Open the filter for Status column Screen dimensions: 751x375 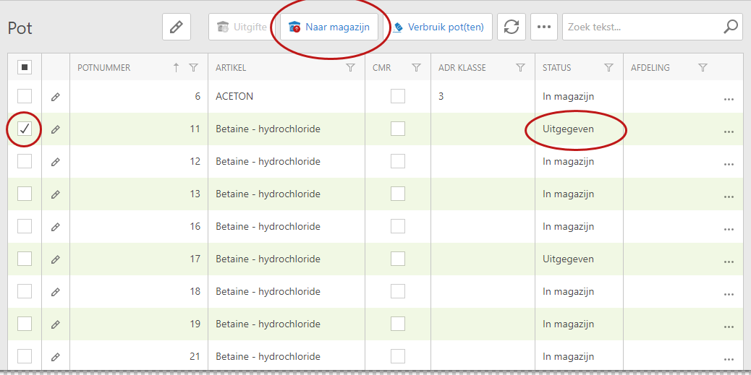tap(608, 68)
